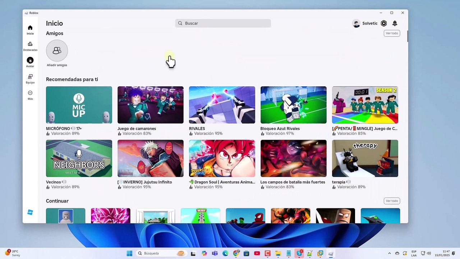
Task: Open Microsoft Teams from the taskbar
Action: point(215,253)
